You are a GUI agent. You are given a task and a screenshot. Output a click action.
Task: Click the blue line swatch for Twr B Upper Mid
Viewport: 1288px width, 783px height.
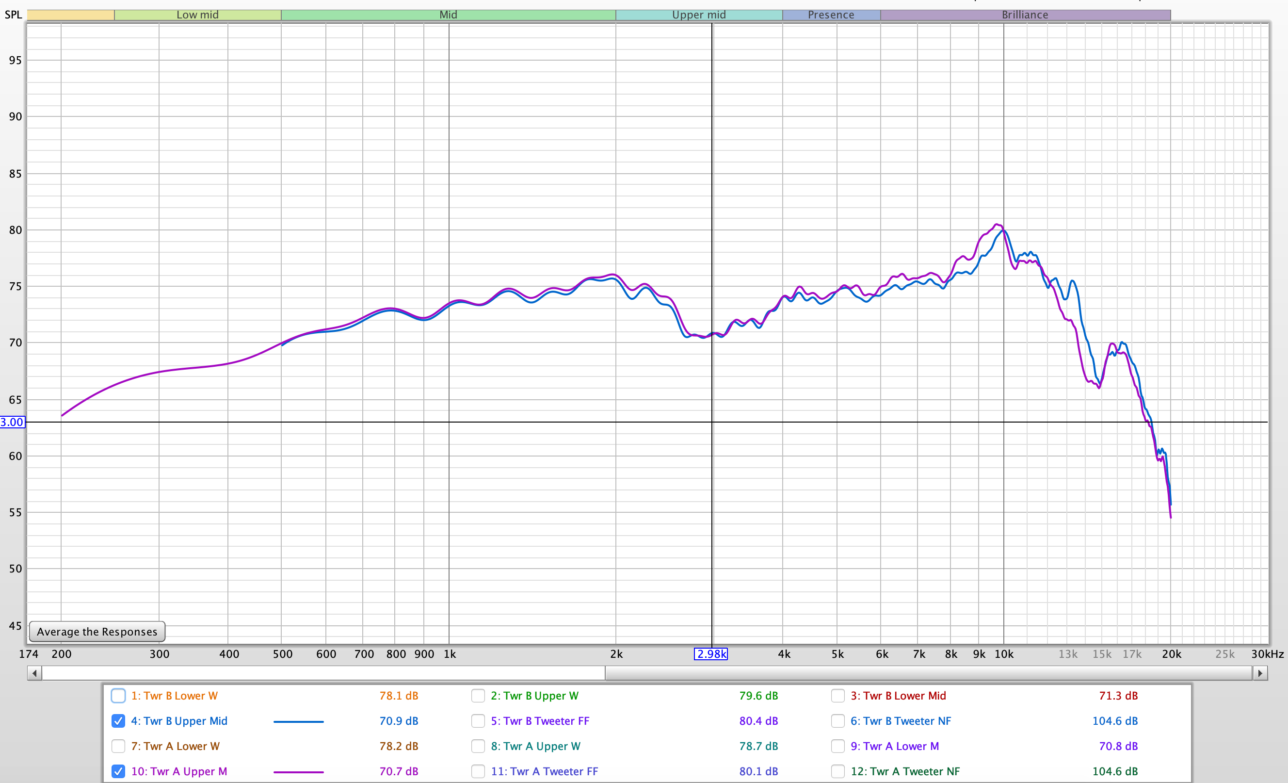click(x=298, y=721)
